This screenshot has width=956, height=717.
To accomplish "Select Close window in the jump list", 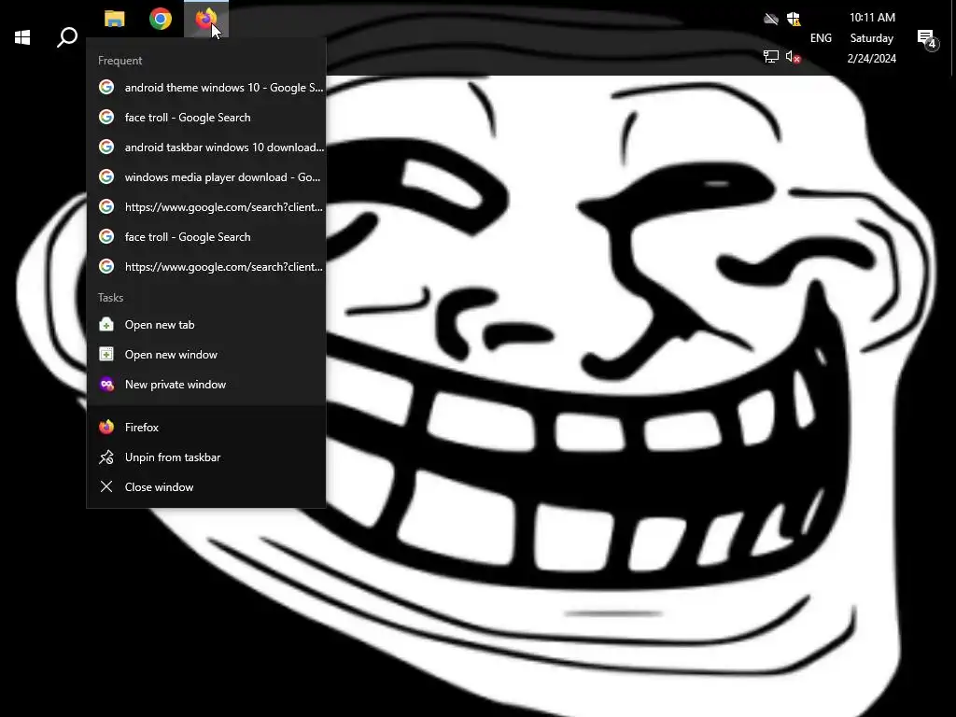I will tap(206, 486).
